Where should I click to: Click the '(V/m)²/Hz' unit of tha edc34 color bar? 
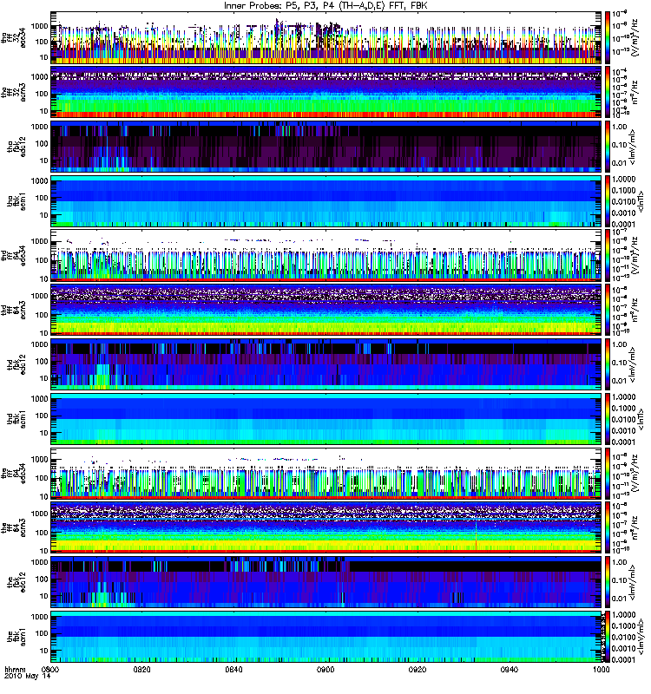pos(635,37)
